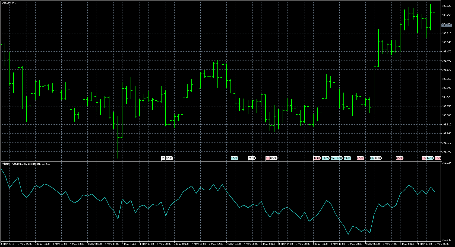Select the '7 May 00:00' time axis label
This screenshot has height=247, width=455.
[x=164, y=244]
